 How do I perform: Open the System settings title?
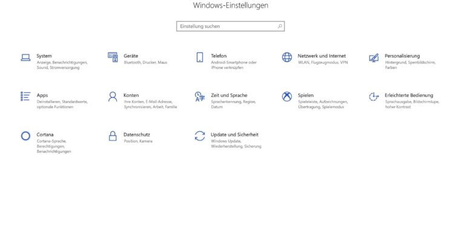click(44, 56)
